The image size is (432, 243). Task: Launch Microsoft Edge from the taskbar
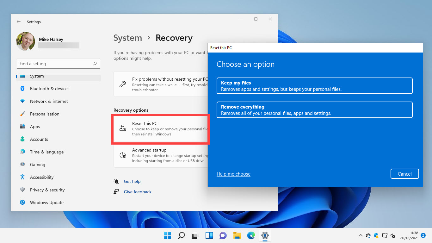pyautogui.click(x=251, y=235)
